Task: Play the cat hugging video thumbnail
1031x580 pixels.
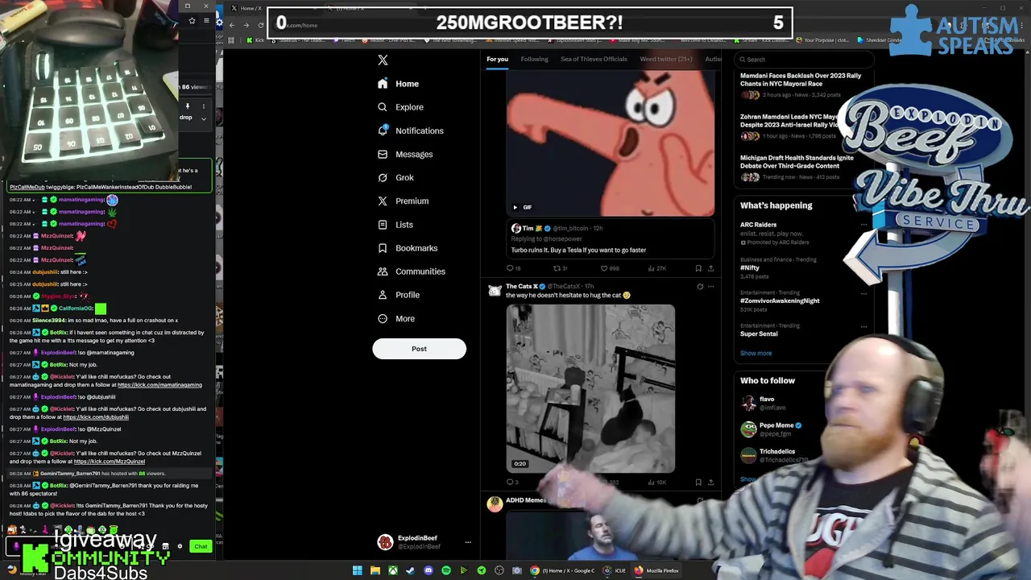Action: point(590,387)
